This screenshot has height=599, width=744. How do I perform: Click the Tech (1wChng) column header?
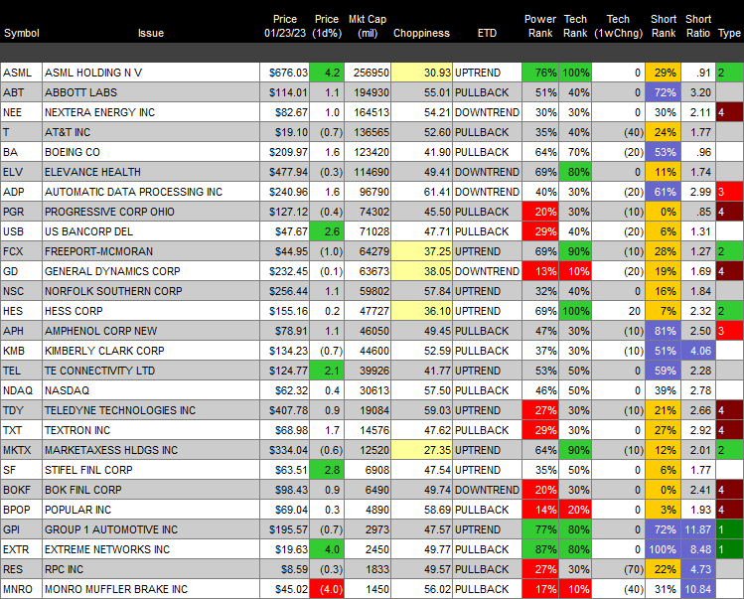point(618,26)
